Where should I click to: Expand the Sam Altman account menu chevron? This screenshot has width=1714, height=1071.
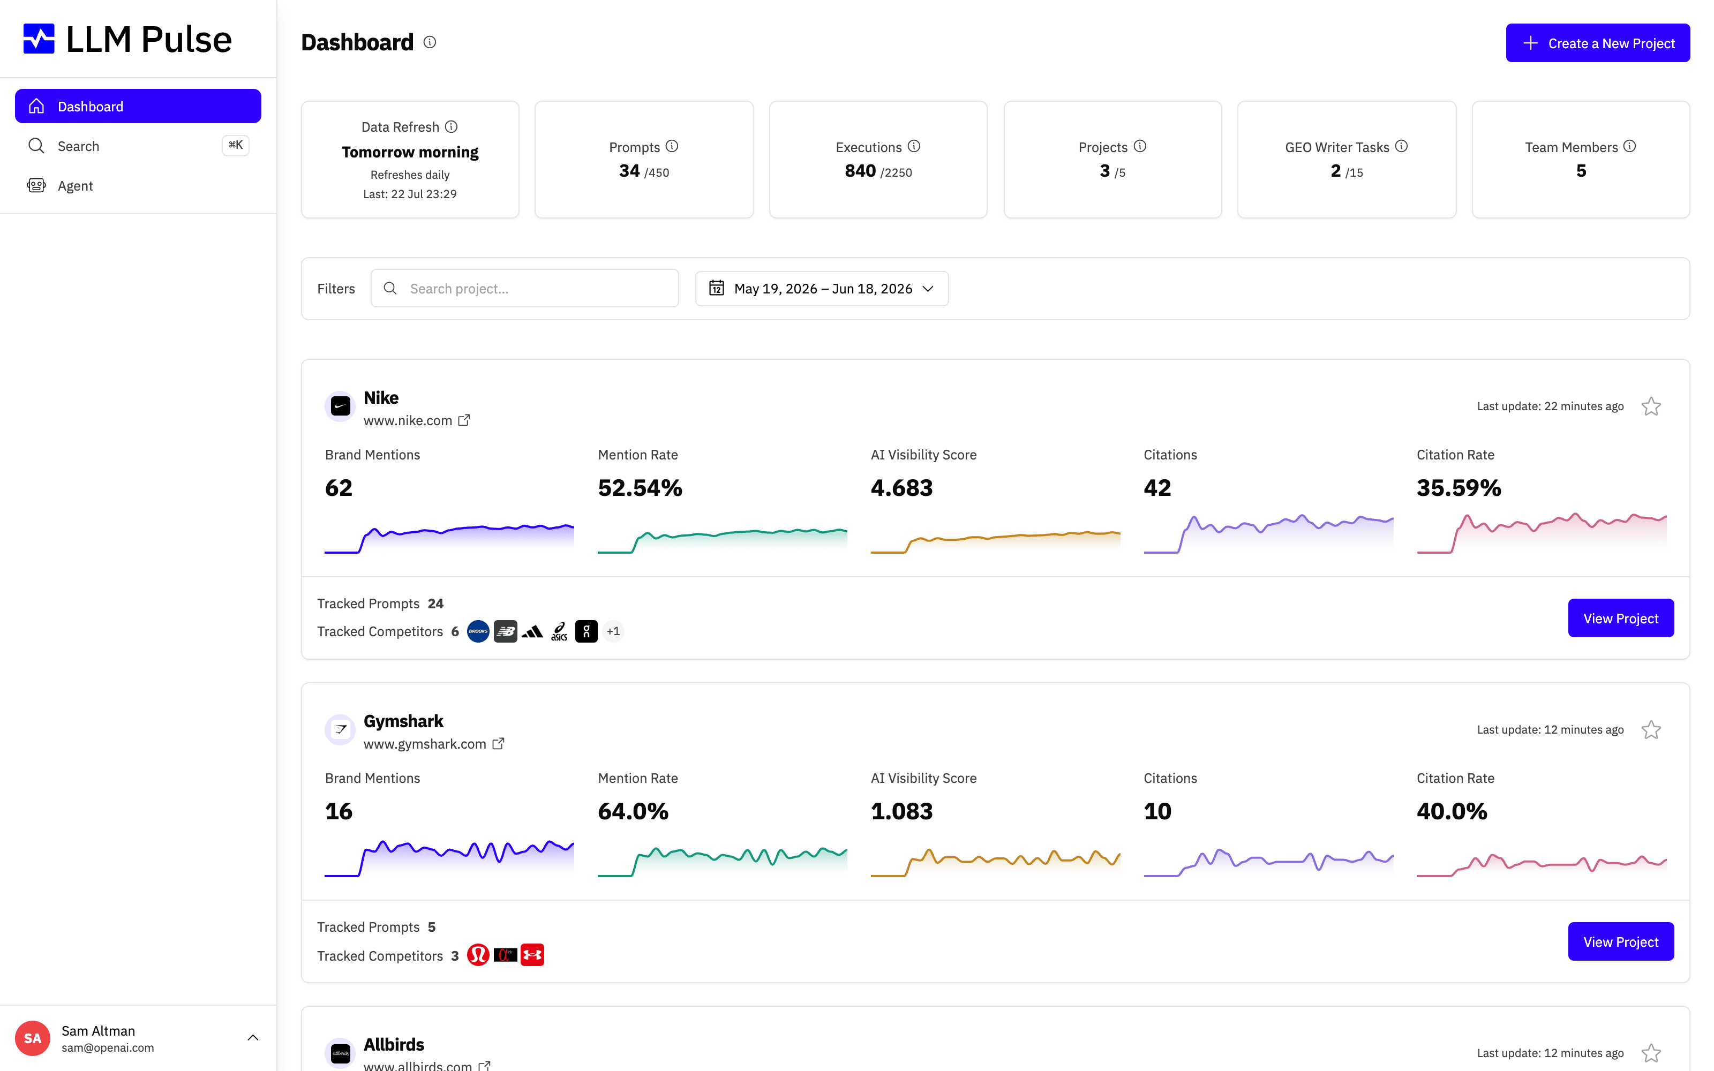click(x=253, y=1038)
